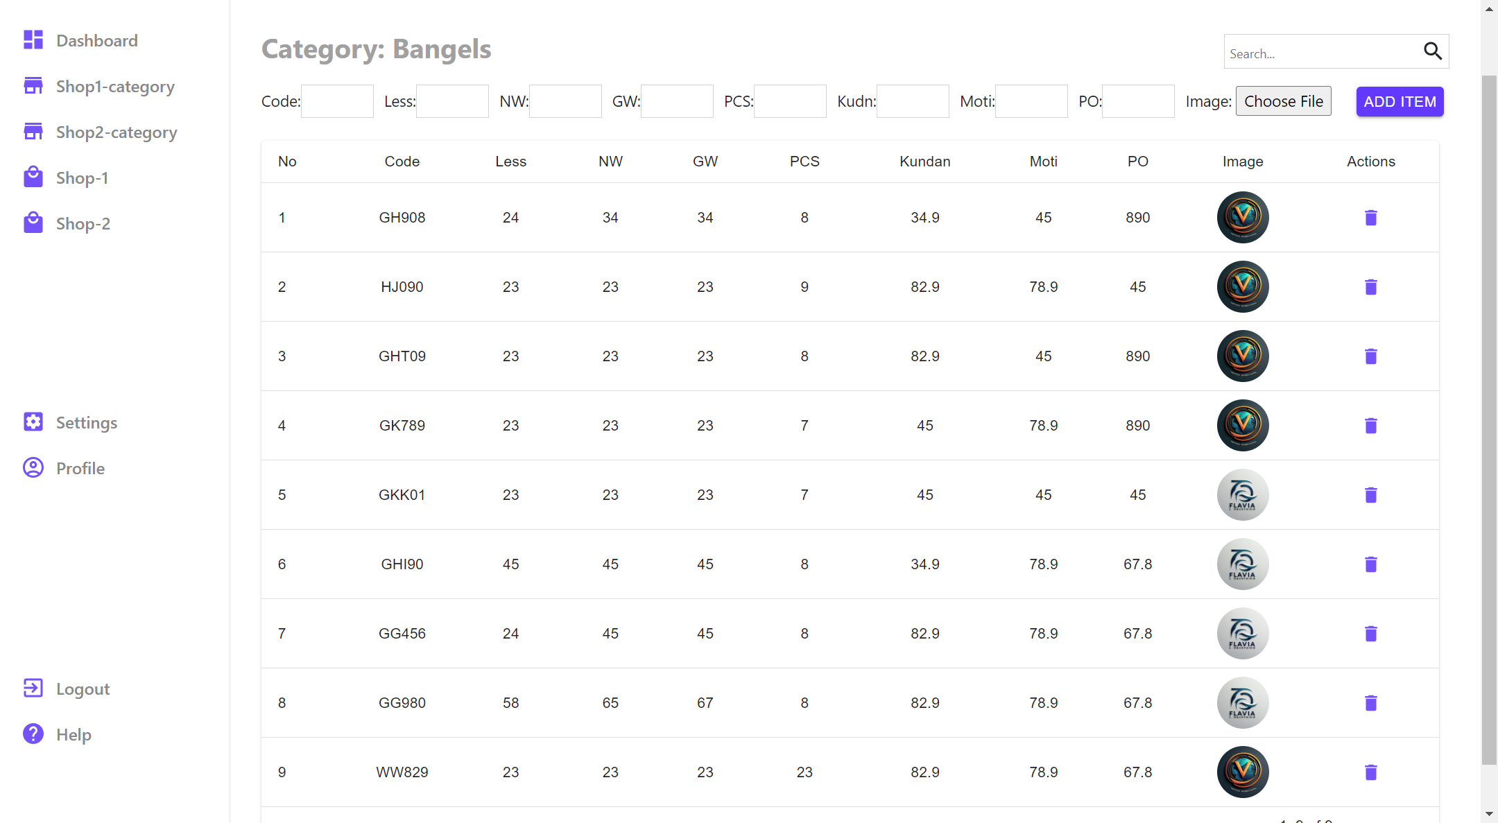Click the Logout icon
This screenshot has height=823, width=1498.
pyautogui.click(x=33, y=688)
